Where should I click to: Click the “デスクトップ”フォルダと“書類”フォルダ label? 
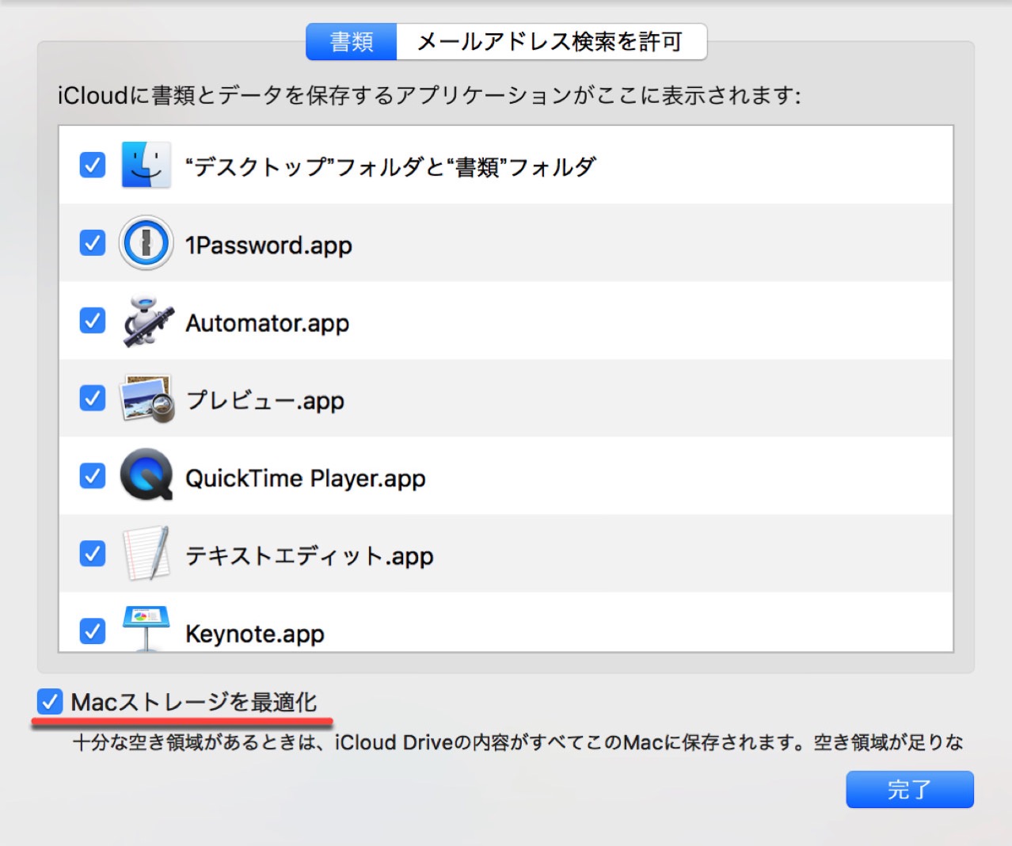(x=390, y=166)
